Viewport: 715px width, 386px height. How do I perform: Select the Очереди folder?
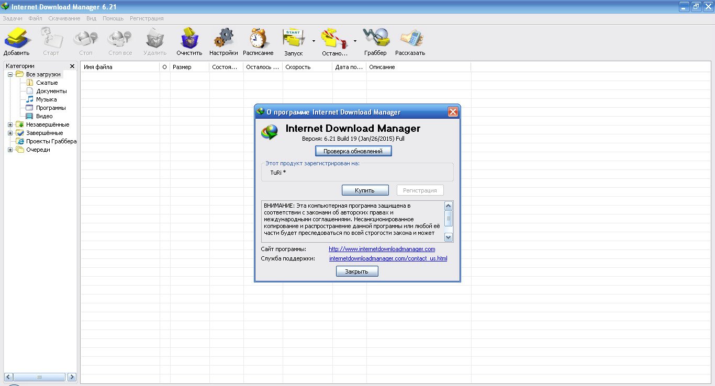point(38,150)
